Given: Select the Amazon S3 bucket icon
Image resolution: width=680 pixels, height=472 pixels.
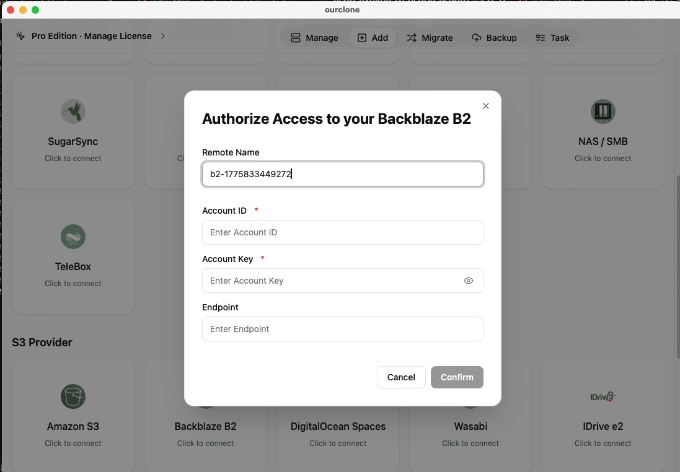Looking at the screenshot, I should pos(73,396).
